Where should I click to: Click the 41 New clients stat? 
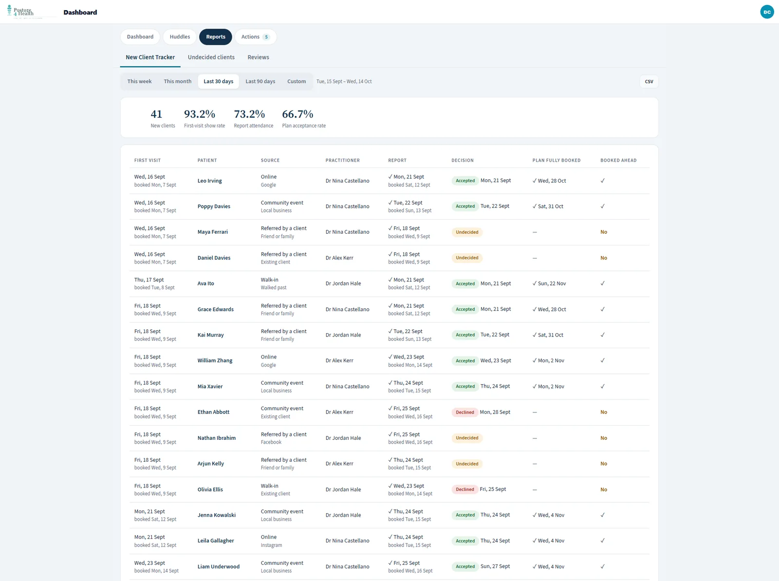coord(163,118)
